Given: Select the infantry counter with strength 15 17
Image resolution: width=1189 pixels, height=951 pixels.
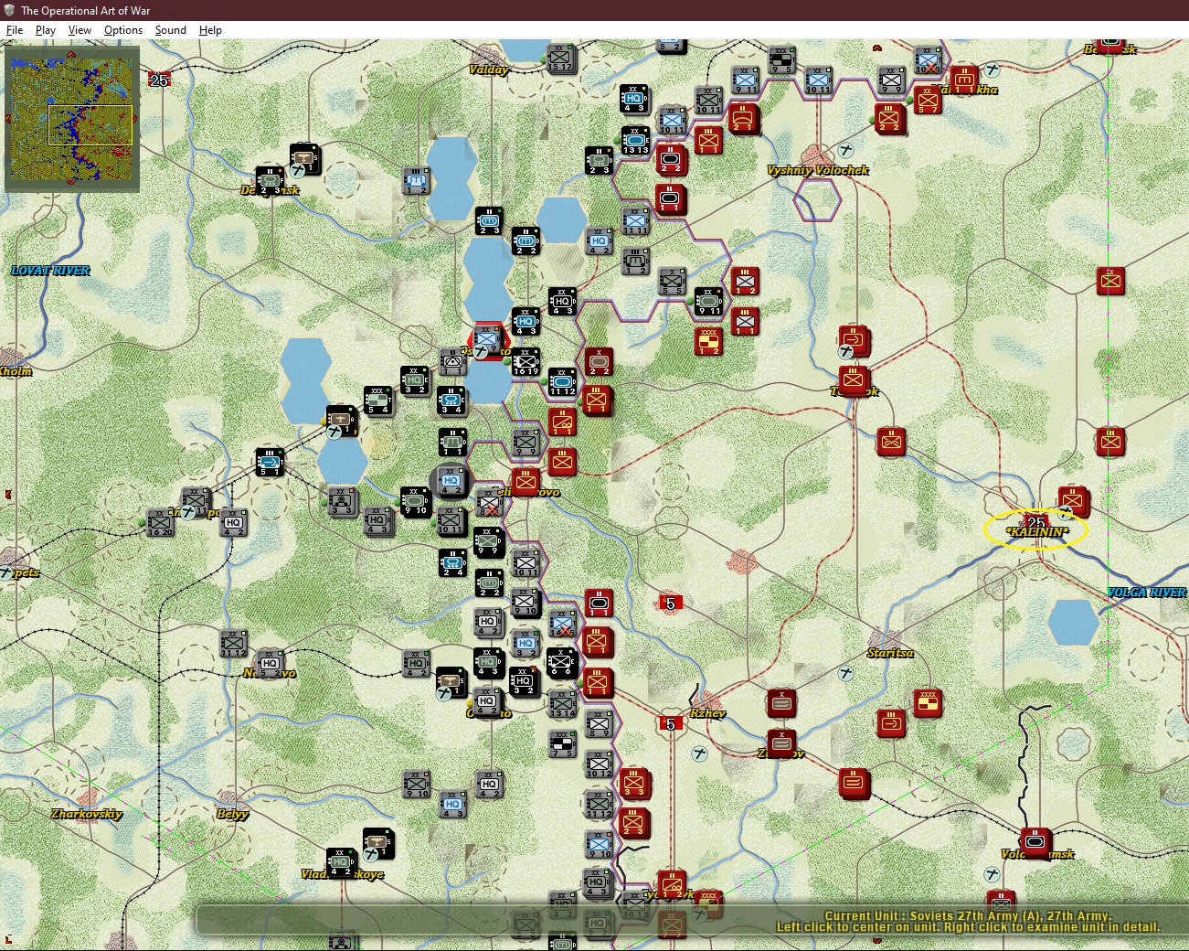Looking at the screenshot, I should 560,58.
